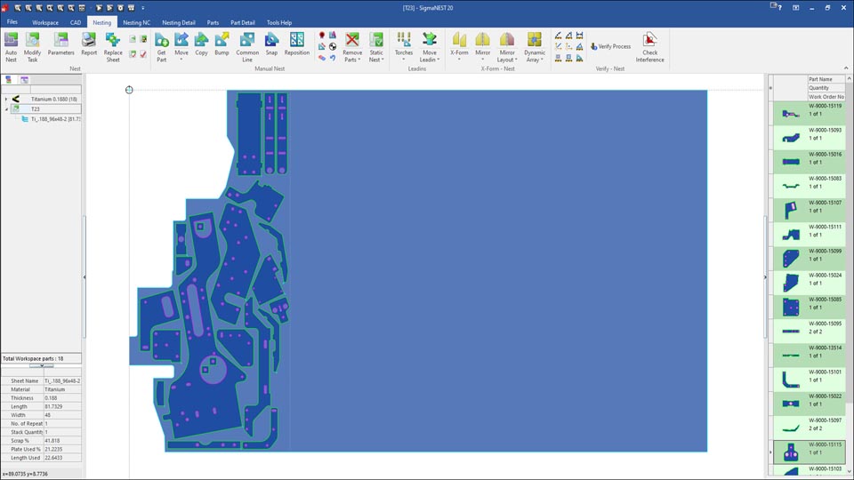Image resolution: width=854 pixels, height=480 pixels.
Task: Click the Get Part icon
Action: [x=162, y=44]
